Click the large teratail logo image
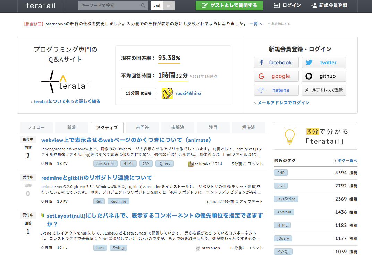Viewport: 372px width, 255px height. click(66, 81)
